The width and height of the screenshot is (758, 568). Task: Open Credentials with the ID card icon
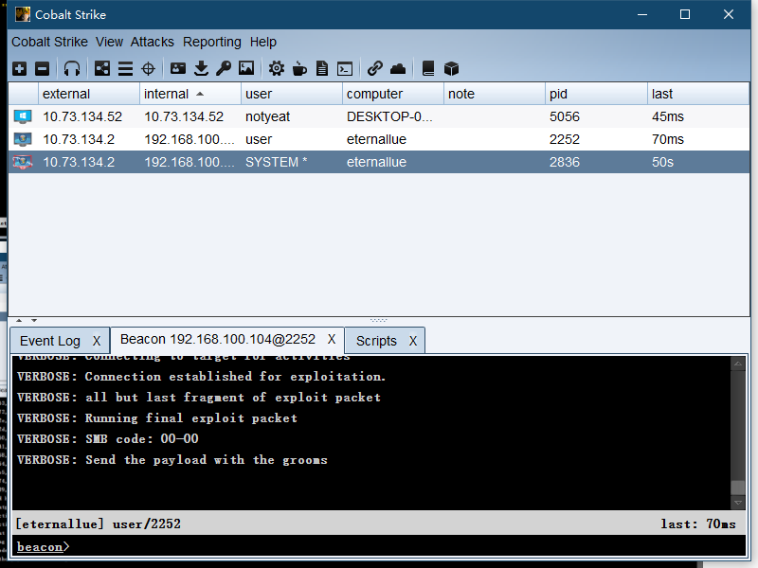[x=178, y=68]
